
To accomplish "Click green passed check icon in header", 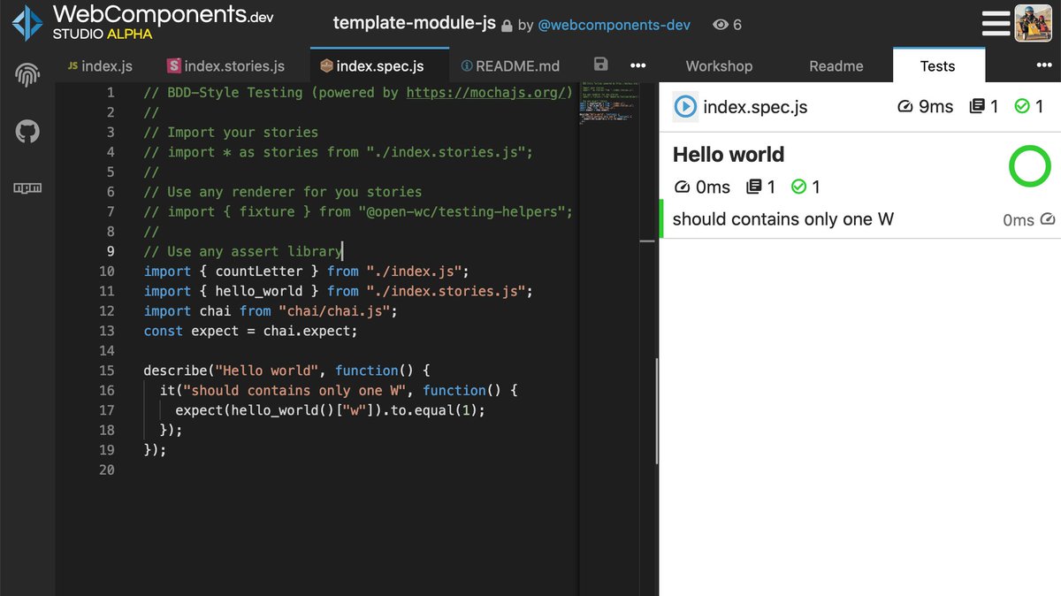I will pos(1022,107).
